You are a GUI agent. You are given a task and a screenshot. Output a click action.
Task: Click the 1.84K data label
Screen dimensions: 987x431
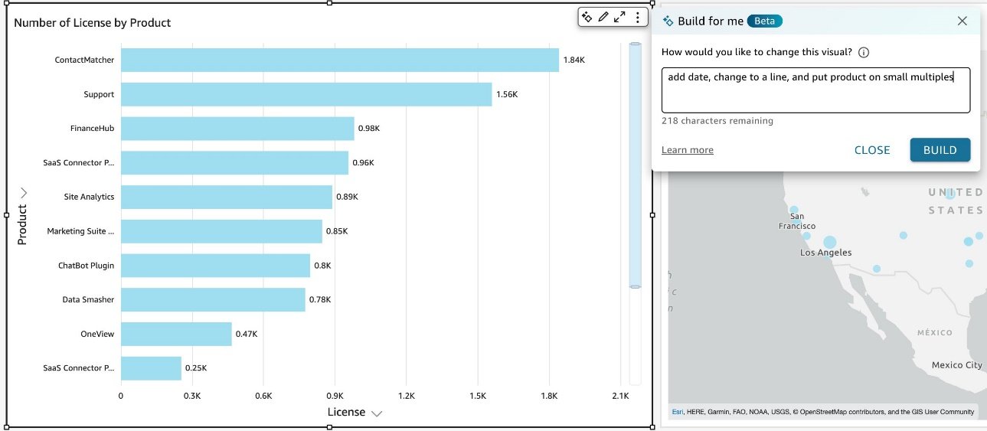(x=574, y=60)
